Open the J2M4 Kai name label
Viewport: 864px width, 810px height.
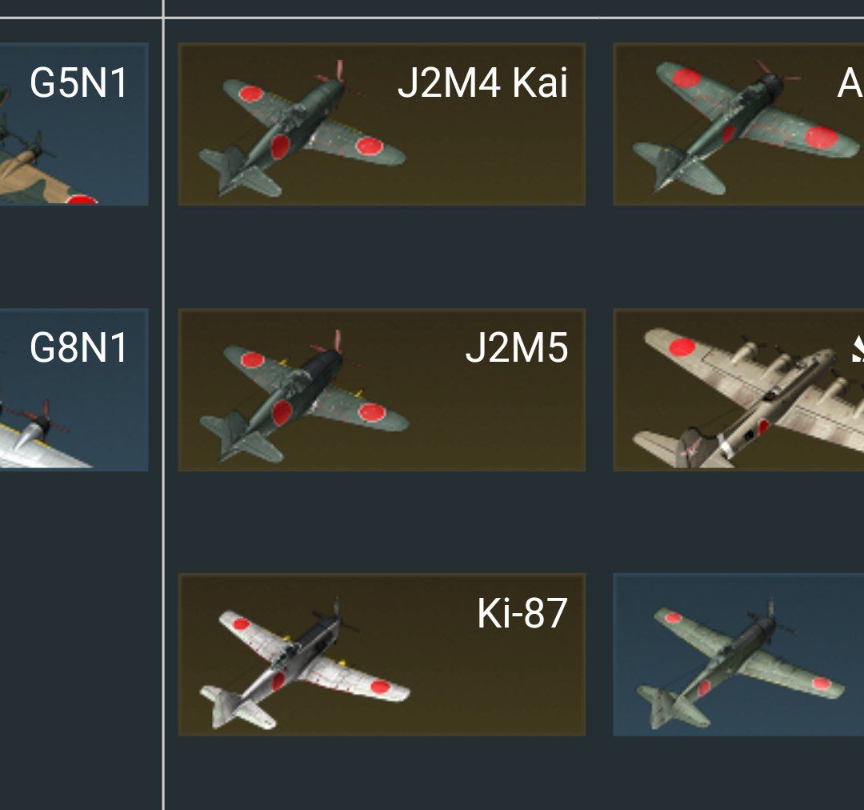(482, 82)
